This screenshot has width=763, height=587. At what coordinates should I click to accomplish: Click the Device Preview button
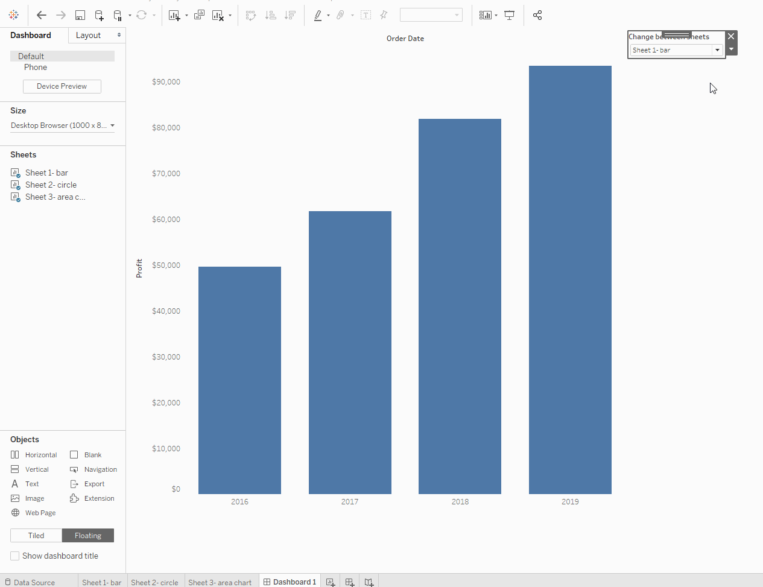(62, 86)
